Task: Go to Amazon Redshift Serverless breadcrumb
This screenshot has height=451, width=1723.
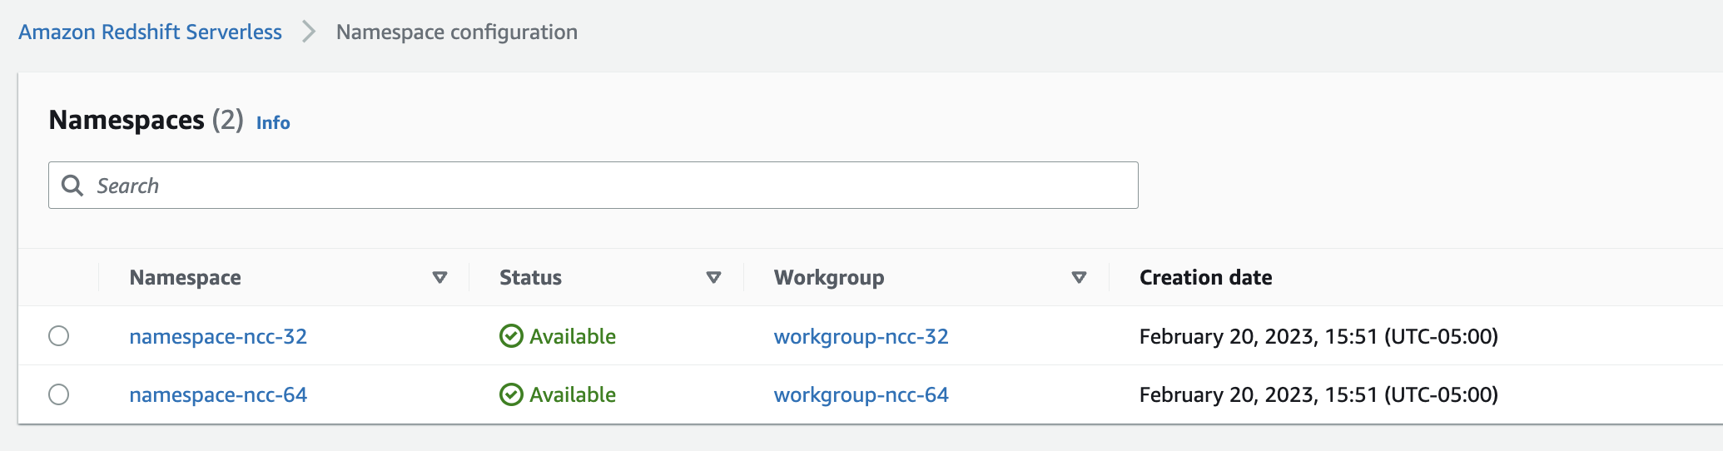Action: pos(151,32)
